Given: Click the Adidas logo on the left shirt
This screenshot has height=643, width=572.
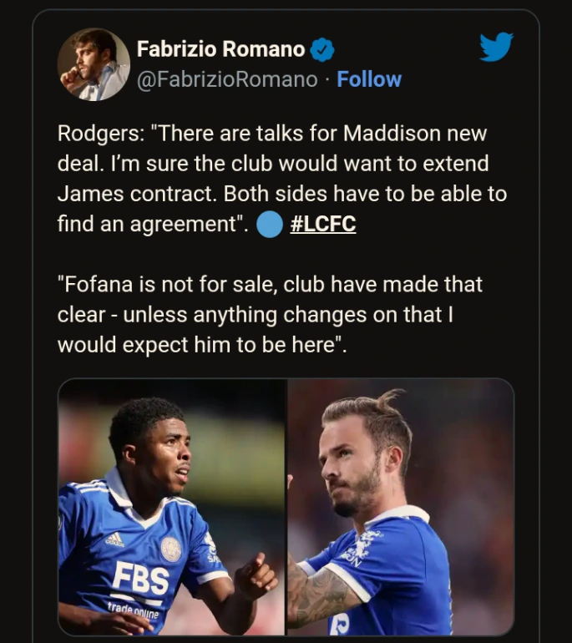Looking at the screenshot, I should (x=115, y=539).
